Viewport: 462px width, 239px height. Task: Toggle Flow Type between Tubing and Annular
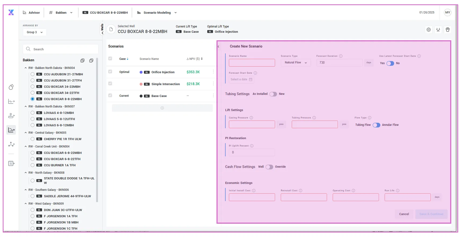(376, 125)
